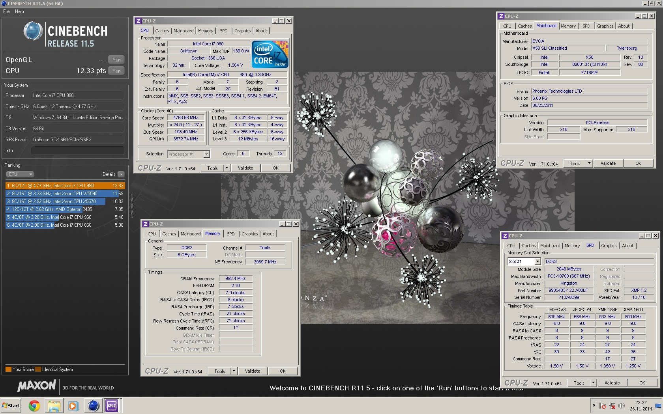Switch to Graphics tab in CPU-Z Mainboard window
The height and width of the screenshot is (414, 663).
(605, 26)
